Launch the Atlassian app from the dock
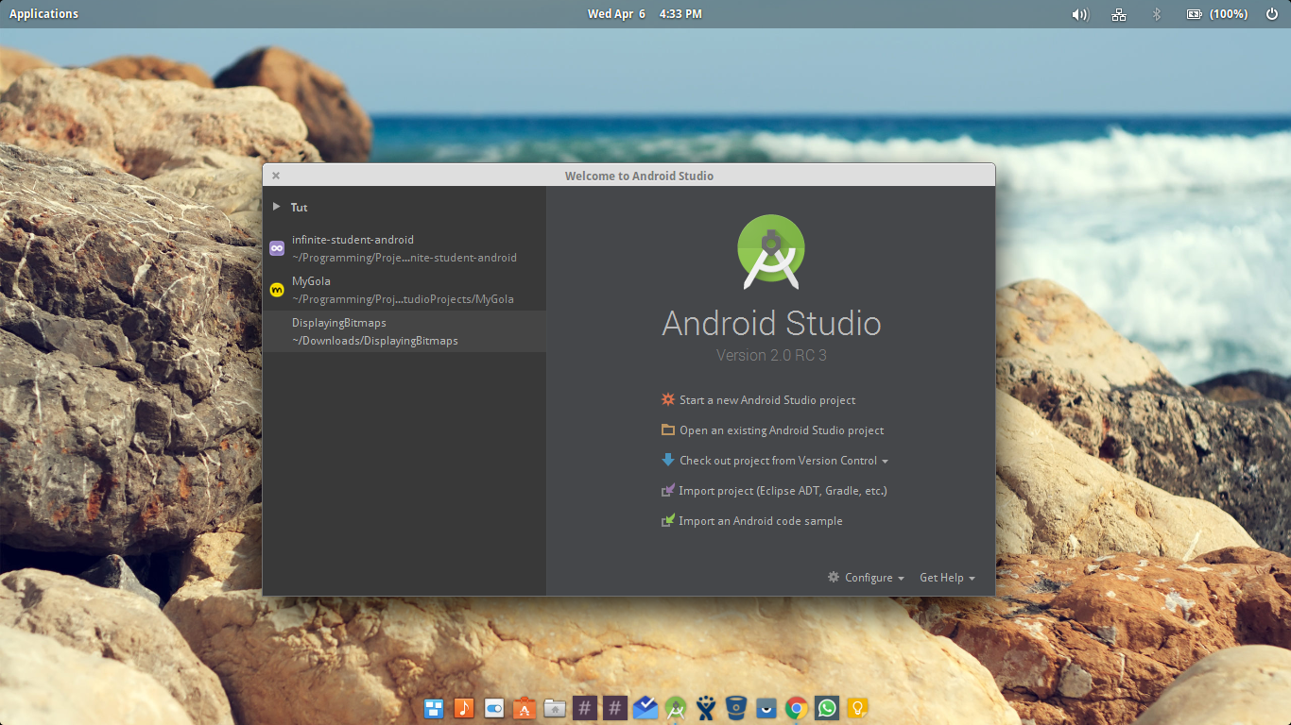 (706, 708)
